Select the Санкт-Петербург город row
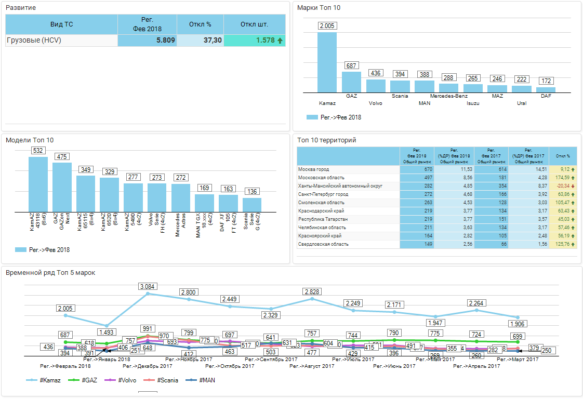 437,194
